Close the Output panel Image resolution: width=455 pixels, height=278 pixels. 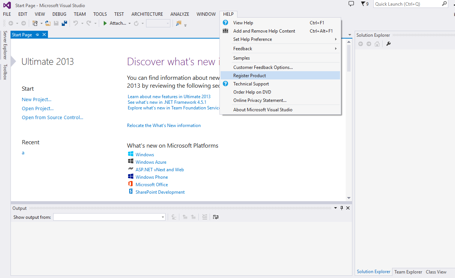(x=348, y=208)
